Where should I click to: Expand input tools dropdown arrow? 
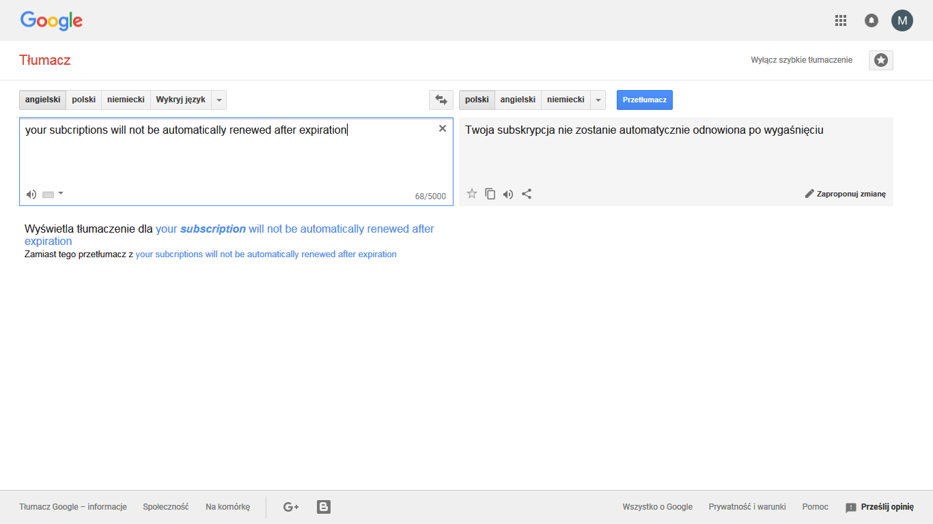point(61,193)
